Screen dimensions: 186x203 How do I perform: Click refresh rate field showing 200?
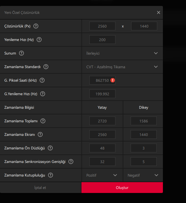tap(102, 40)
